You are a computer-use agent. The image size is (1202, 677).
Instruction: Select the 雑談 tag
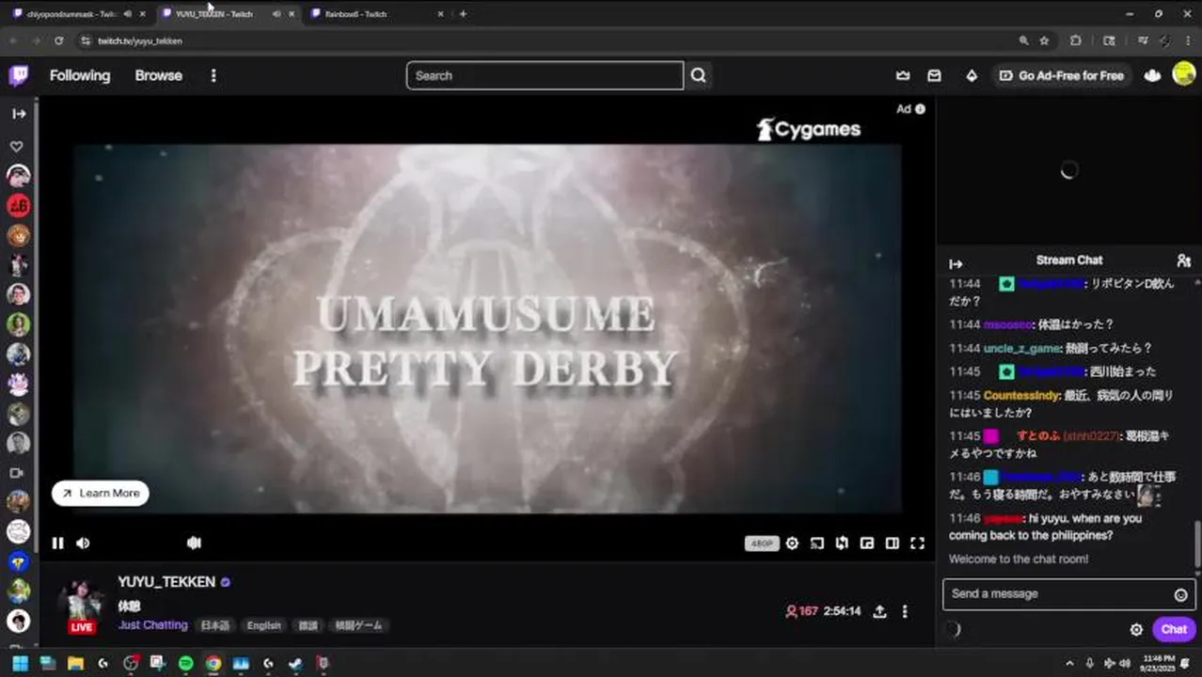click(308, 625)
